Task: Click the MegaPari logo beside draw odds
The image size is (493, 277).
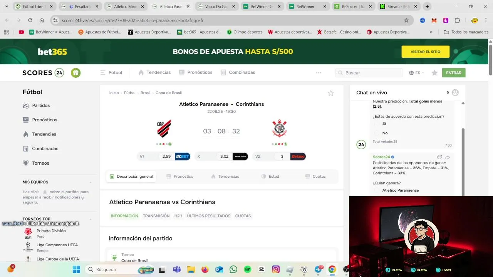Action: (x=240, y=157)
